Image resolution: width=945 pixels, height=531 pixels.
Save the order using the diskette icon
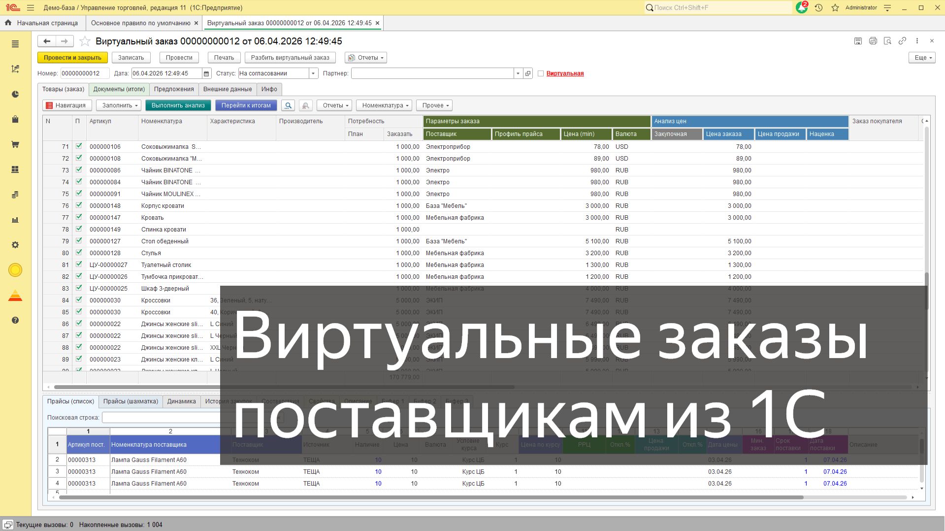point(858,41)
